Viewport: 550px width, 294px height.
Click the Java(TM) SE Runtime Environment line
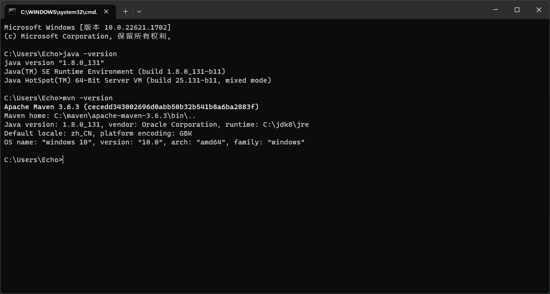[115, 72]
